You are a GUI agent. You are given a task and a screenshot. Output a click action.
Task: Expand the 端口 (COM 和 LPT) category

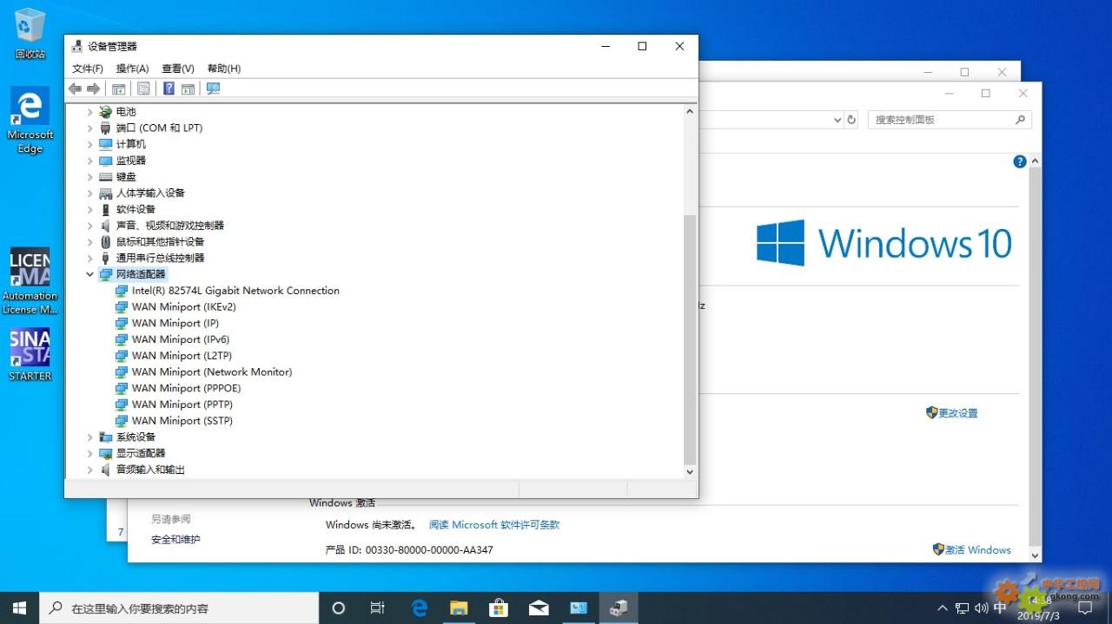pos(89,128)
